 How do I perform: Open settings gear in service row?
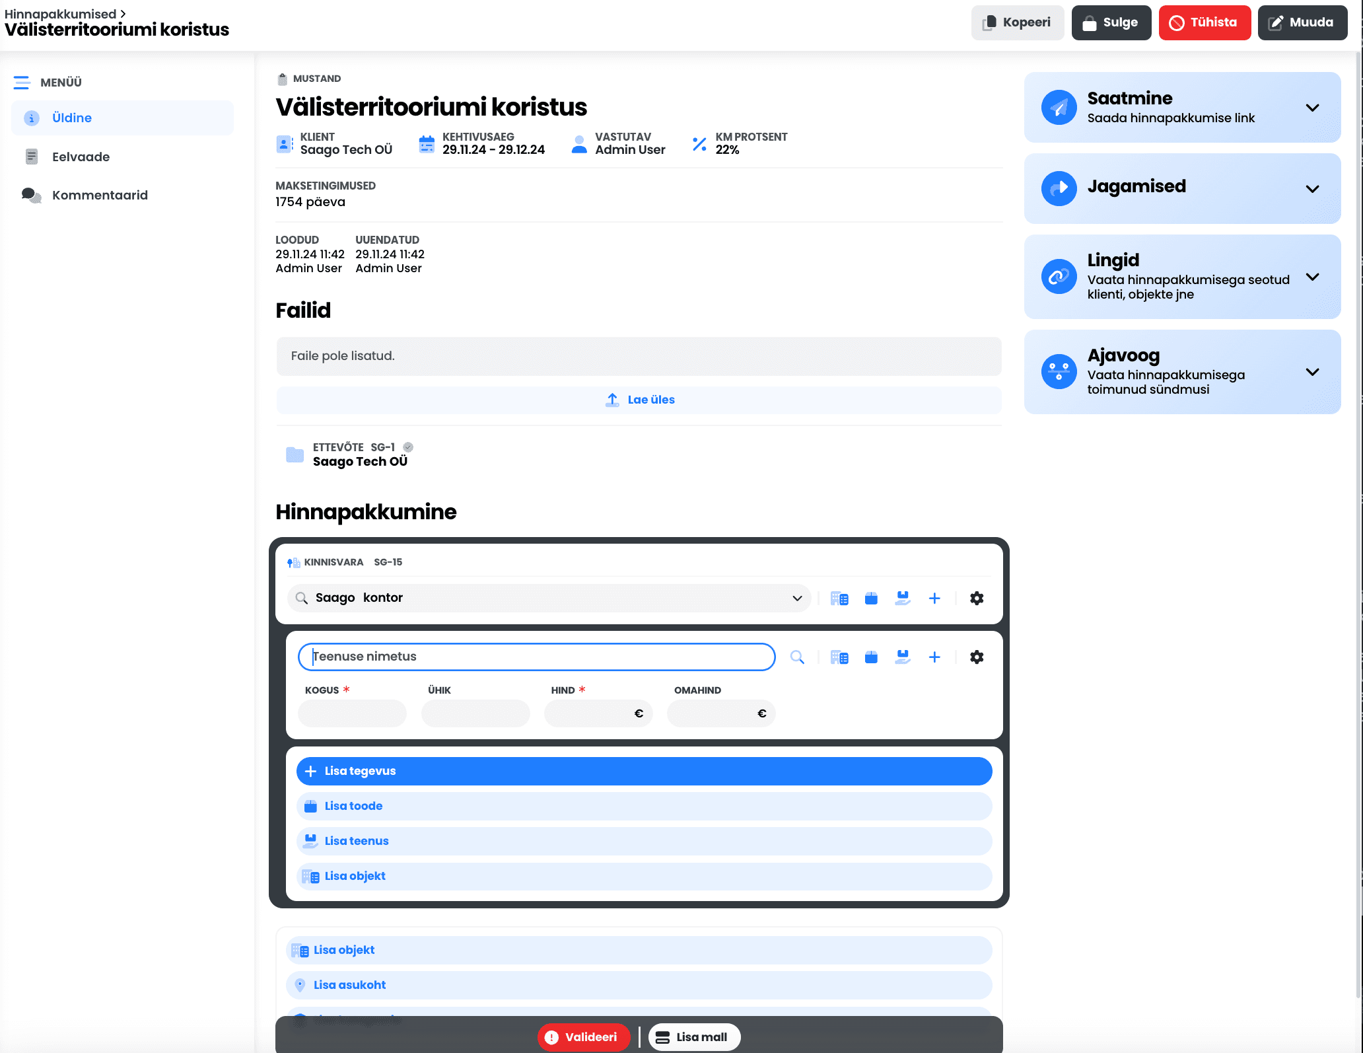977,657
